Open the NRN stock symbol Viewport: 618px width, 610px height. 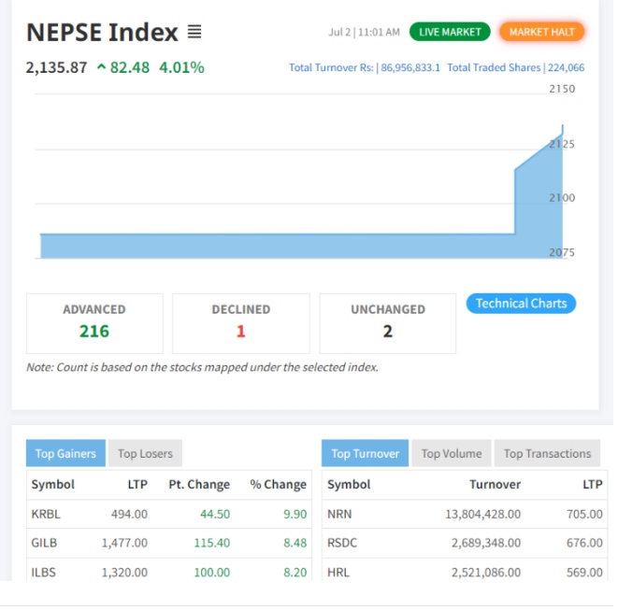coord(339,514)
